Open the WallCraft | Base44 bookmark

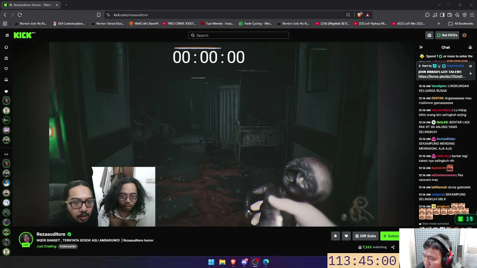click(x=144, y=23)
